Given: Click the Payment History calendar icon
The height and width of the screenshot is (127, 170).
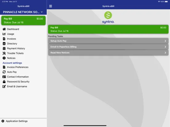Looking at the screenshot, I should coord(4,48).
